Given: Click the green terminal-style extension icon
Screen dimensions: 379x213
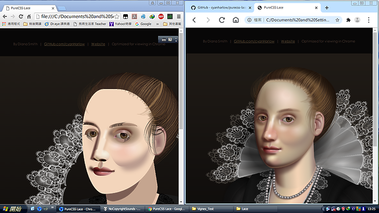Looking at the screenshot, I should tap(170, 16).
